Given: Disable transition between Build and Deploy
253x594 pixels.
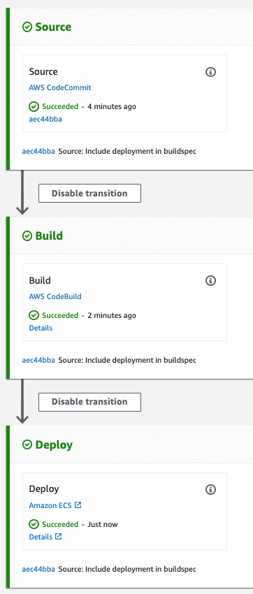Looking at the screenshot, I should click(89, 402).
